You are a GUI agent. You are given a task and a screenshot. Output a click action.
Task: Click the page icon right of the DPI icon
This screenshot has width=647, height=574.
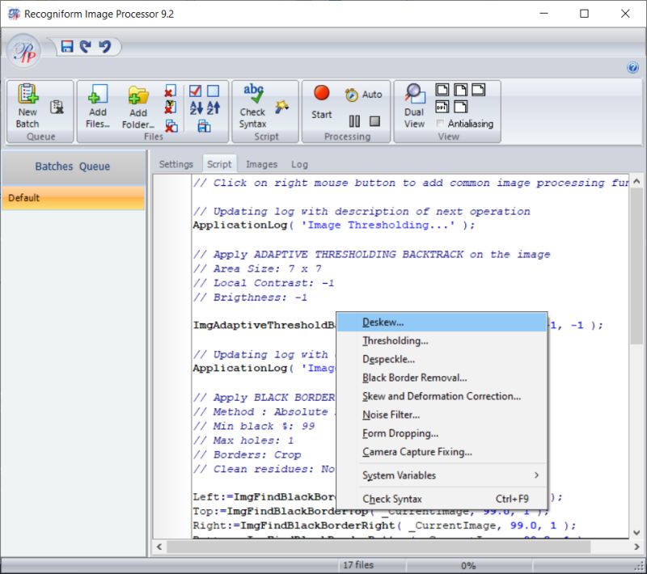pyautogui.click(x=460, y=108)
